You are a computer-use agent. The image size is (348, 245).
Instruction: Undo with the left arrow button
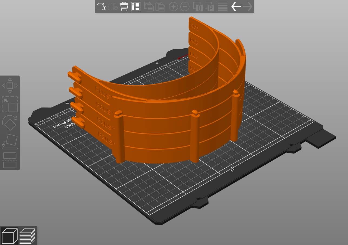(236, 6)
